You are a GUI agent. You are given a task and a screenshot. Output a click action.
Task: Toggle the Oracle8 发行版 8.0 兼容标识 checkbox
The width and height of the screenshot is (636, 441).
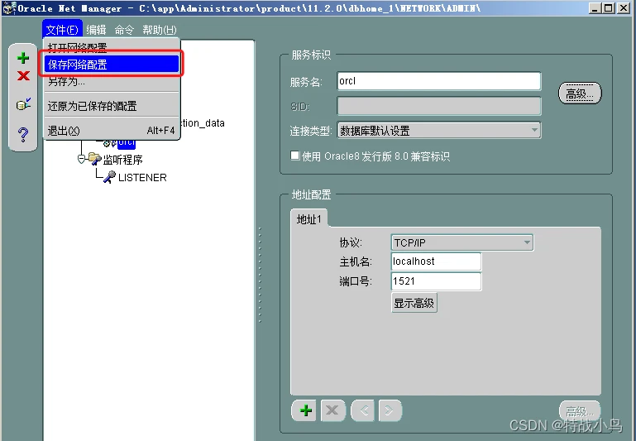(x=295, y=156)
